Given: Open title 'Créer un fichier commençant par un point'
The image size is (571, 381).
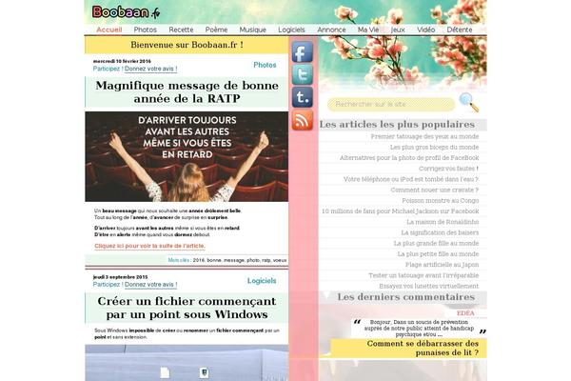Looking at the screenshot, I should coord(187,308).
